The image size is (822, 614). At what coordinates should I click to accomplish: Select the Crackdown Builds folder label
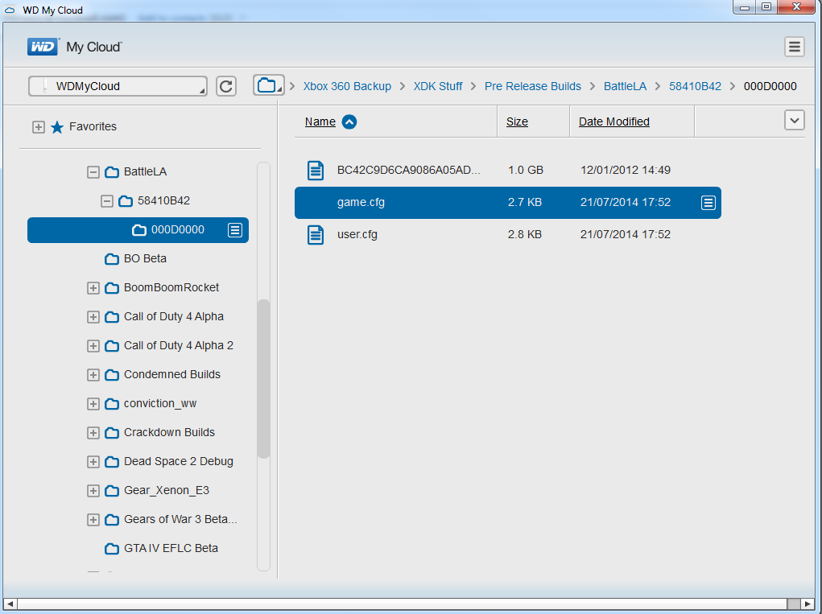(169, 432)
